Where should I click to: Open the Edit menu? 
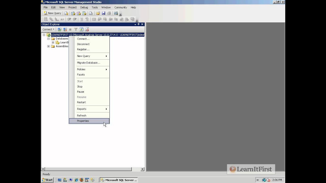click(53, 7)
